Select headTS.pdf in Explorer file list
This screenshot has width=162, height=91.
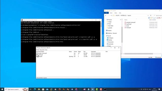pyautogui.click(x=129, y=24)
